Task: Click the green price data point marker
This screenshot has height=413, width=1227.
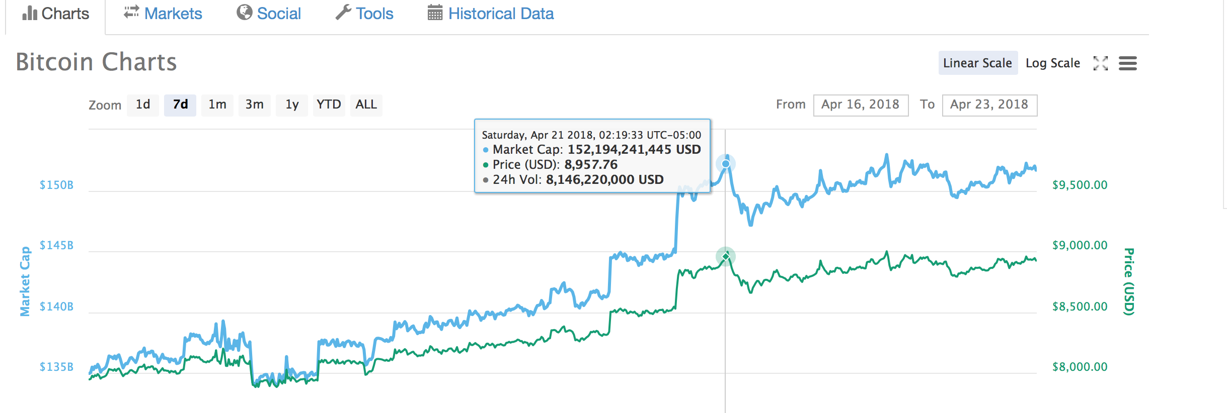Action: pyautogui.click(x=726, y=257)
